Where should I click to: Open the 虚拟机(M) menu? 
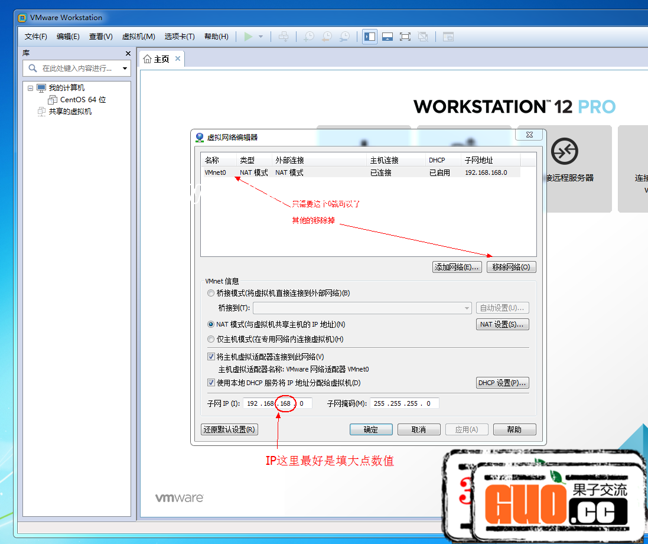coord(138,37)
